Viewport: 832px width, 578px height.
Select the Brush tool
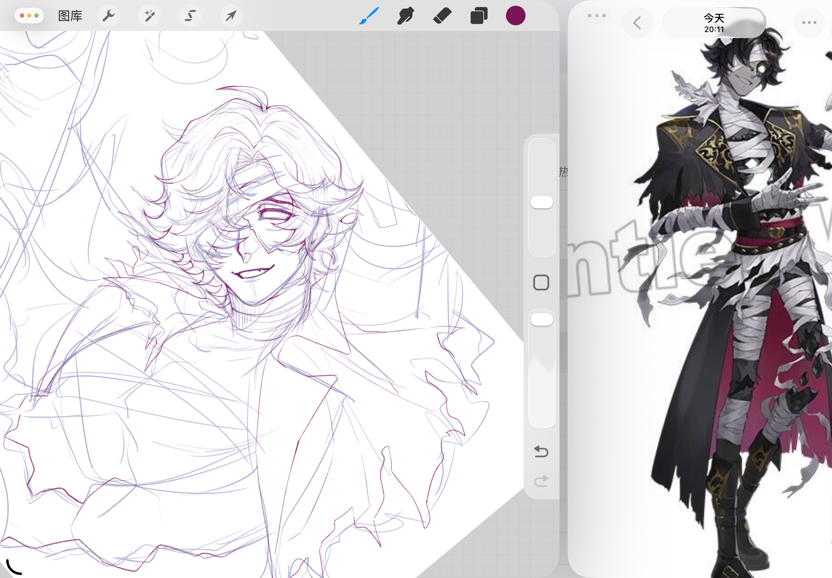click(369, 16)
